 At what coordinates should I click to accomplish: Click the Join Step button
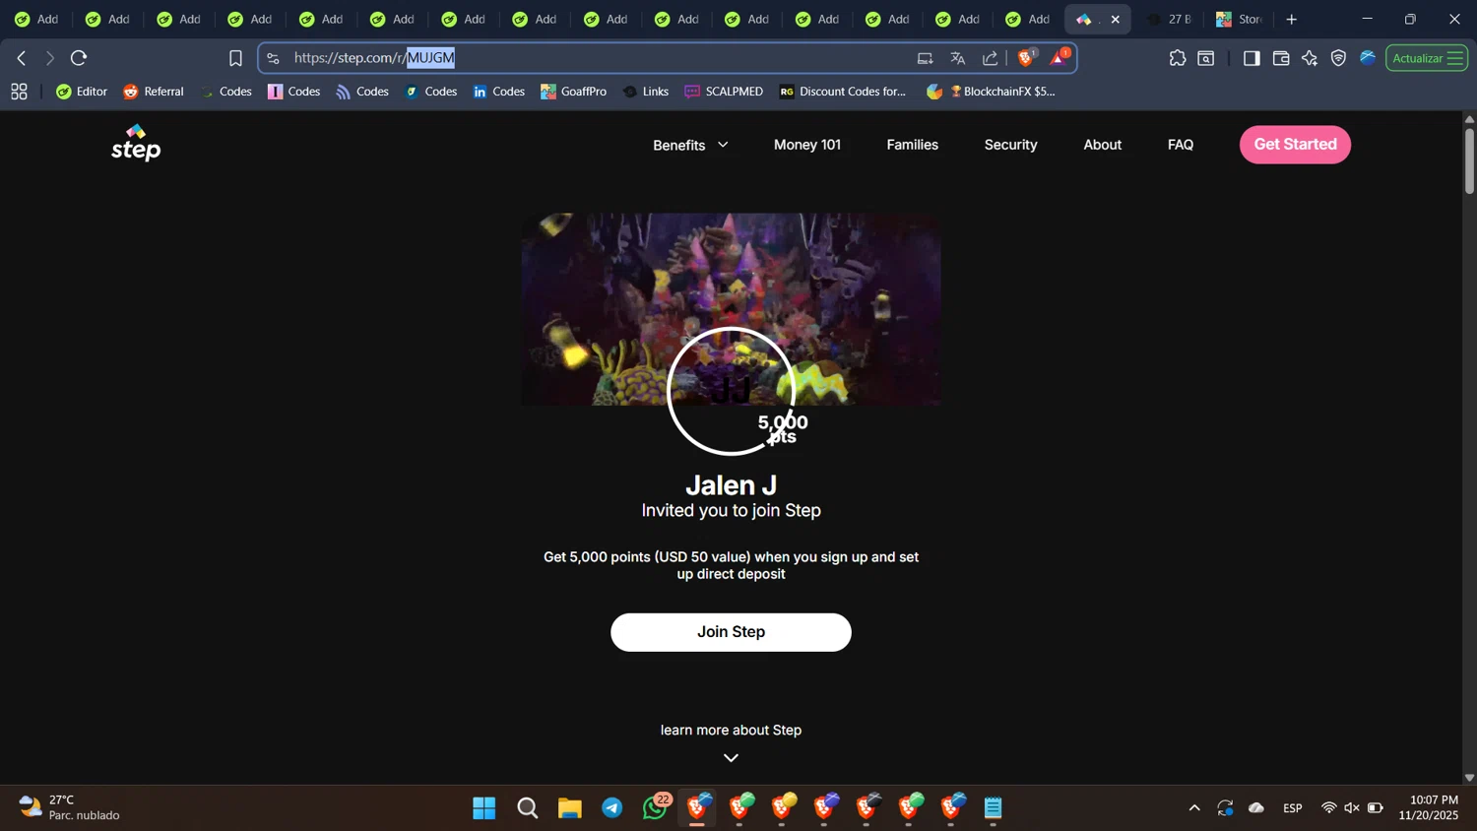731,632
